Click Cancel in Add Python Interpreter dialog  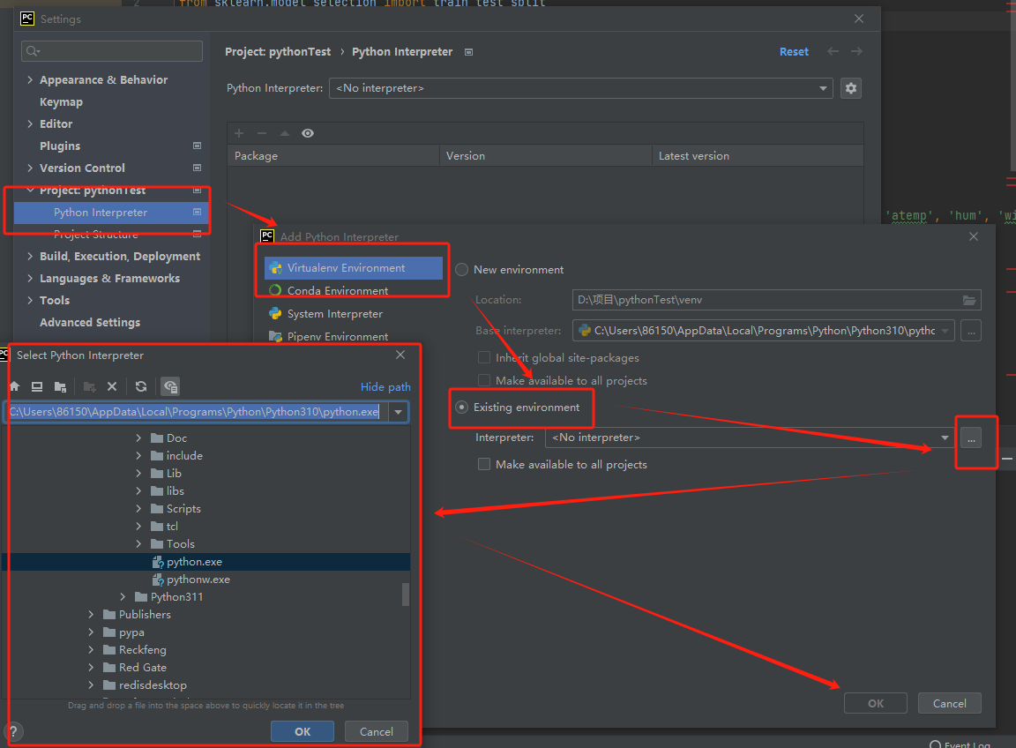tap(949, 703)
